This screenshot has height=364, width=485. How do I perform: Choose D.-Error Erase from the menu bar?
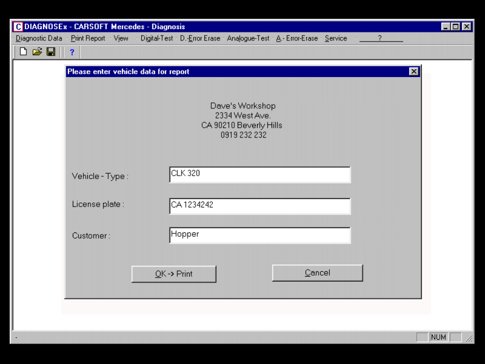pos(200,38)
